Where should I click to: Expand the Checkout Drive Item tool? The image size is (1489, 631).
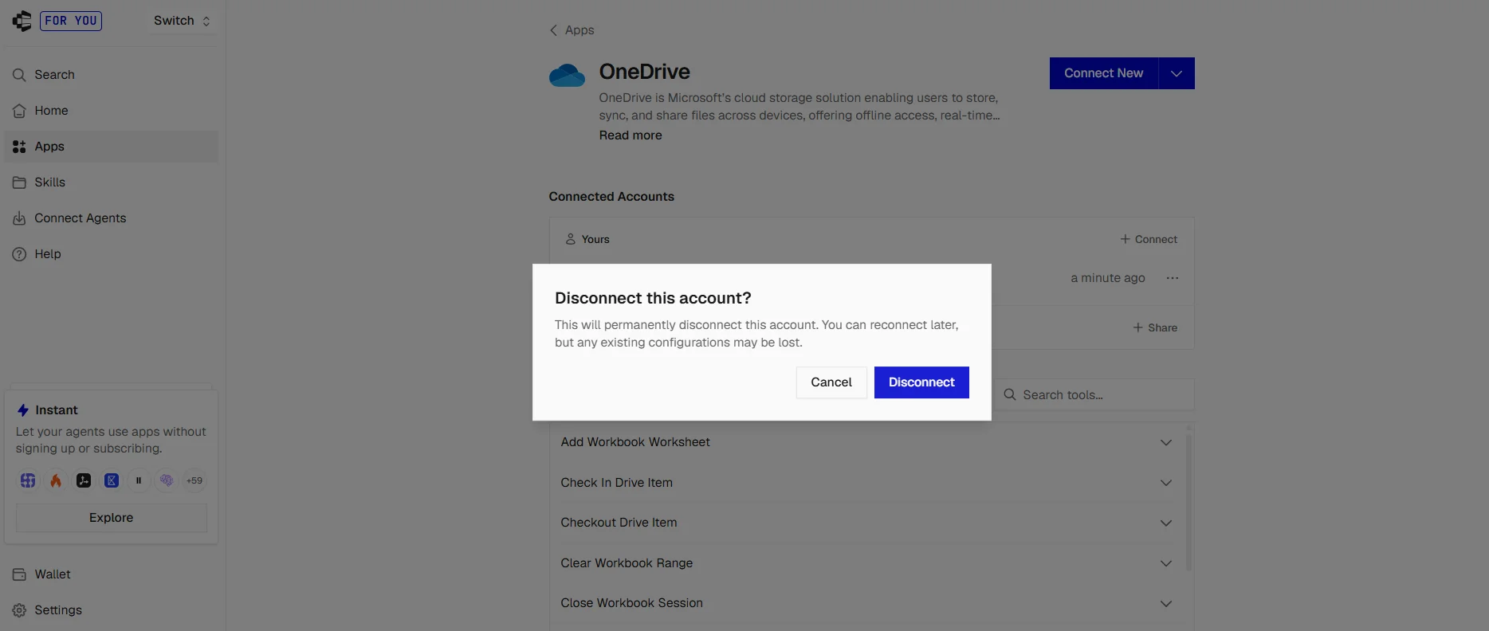[867, 523]
